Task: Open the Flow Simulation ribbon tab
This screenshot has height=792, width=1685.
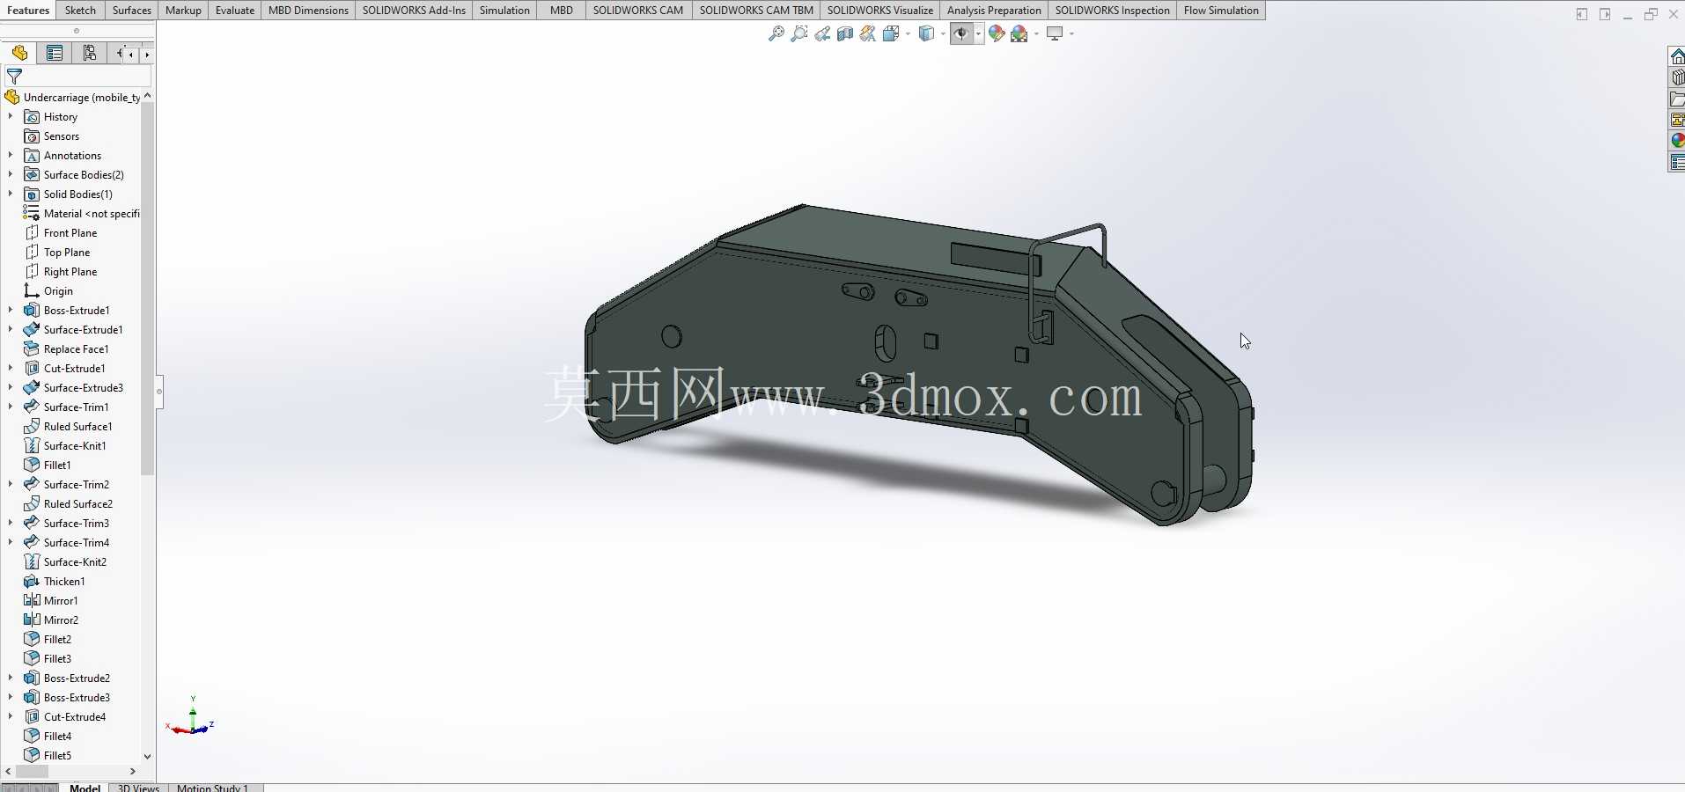Action: 1221,11
